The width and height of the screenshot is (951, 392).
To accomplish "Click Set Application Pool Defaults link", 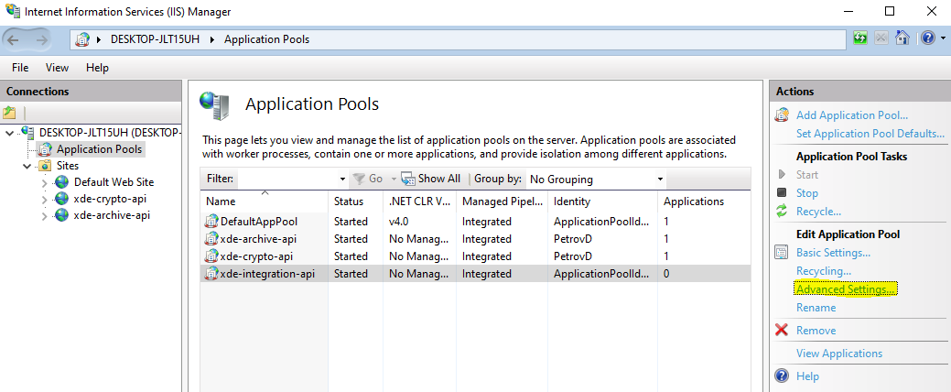I will click(x=870, y=134).
